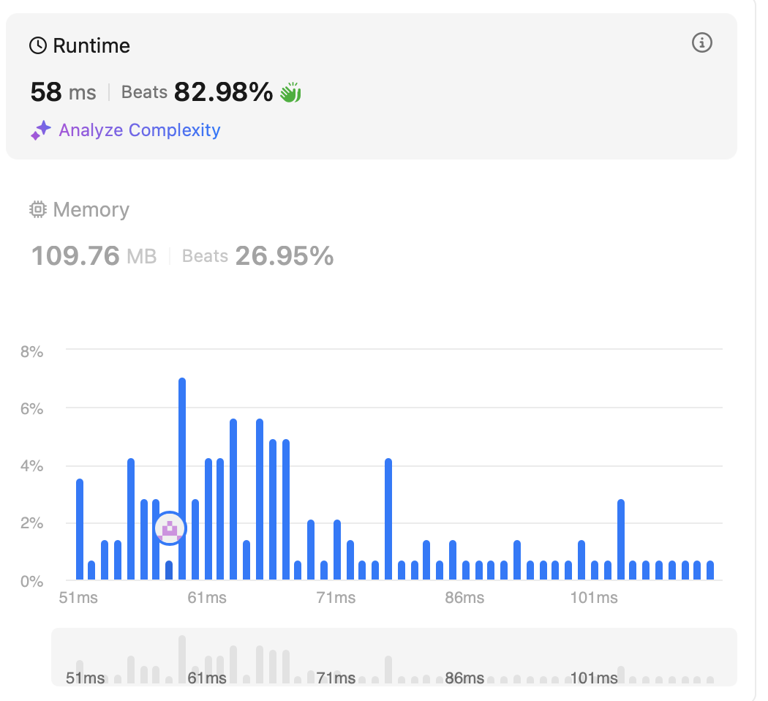
Task: Click the clock icon beside Runtime
Action: 38,46
